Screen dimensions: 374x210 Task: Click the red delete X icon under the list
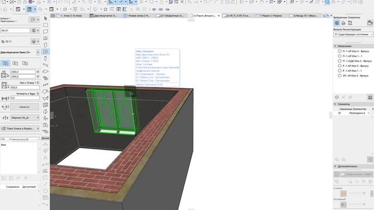click(x=26, y=178)
